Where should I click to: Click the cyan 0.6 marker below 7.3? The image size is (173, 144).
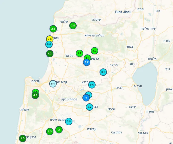49,44
